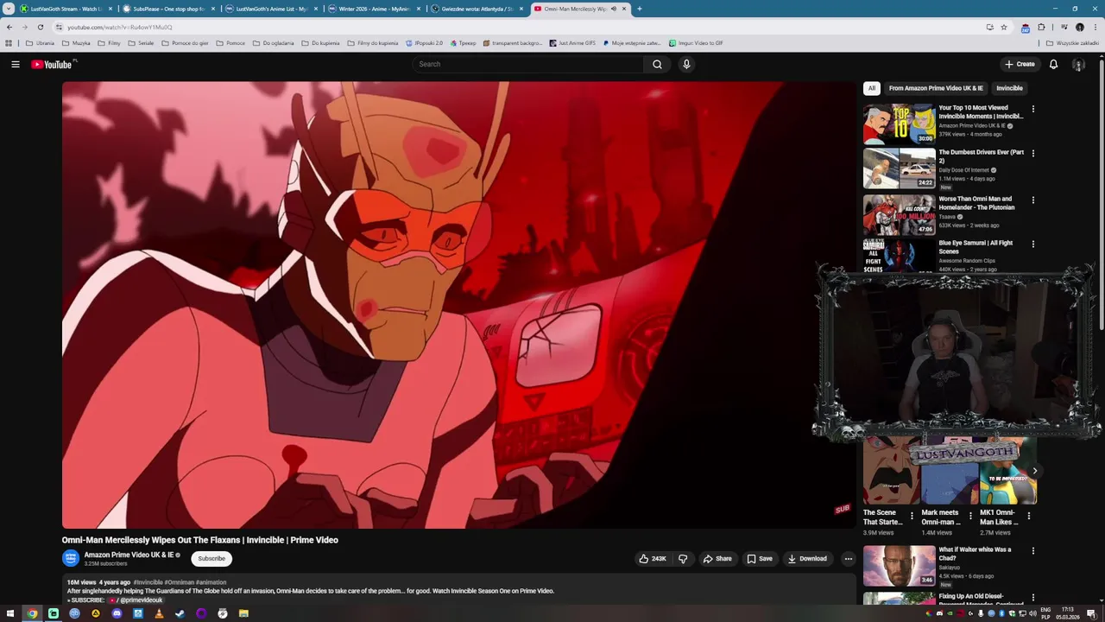The height and width of the screenshot is (622, 1105).
Task: Reload the current page
Action: (x=40, y=27)
